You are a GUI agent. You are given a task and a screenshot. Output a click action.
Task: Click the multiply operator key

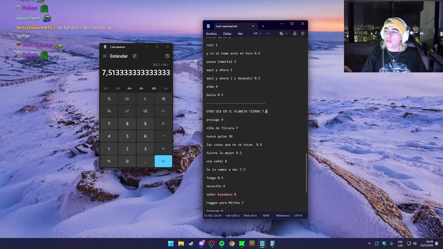click(x=163, y=124)
